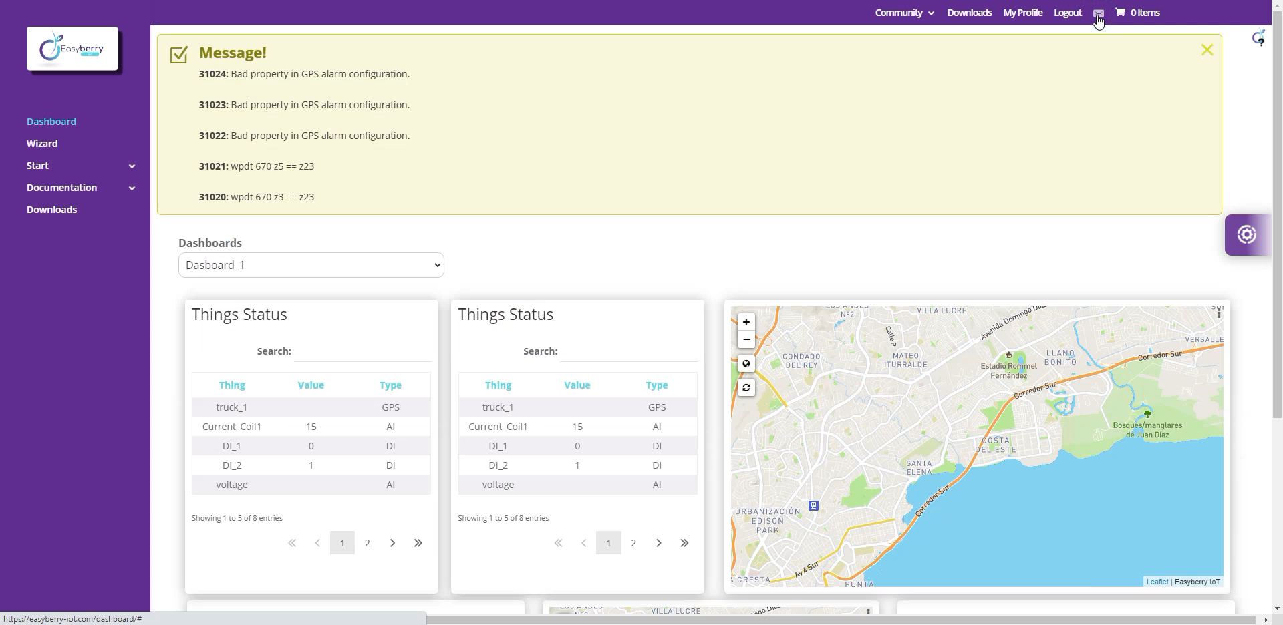The height and width of the screenshot is (625, 1283).
Task: Open Dashboard in the sidebar
Action: 51,122
